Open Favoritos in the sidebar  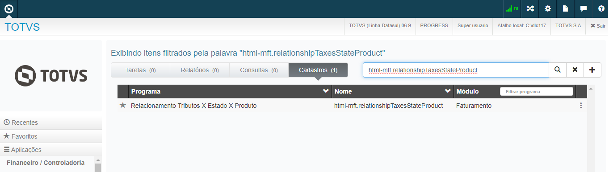[51, 136]
